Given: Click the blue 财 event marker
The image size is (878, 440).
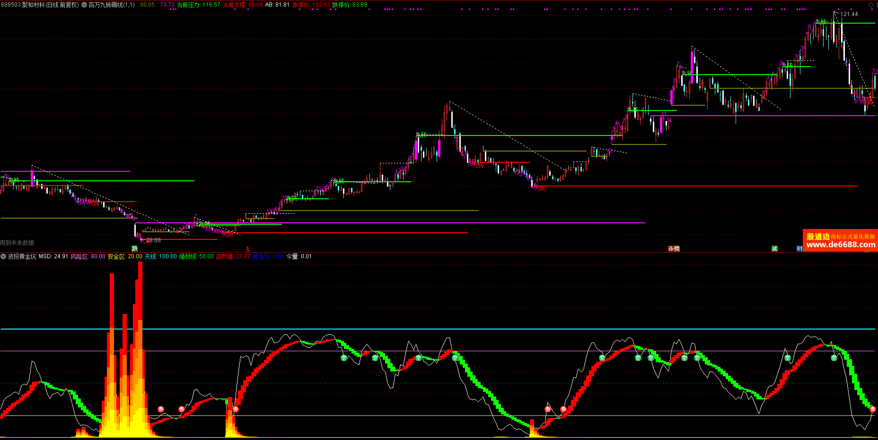Looking at the screenshot, I should pos(799,248).
